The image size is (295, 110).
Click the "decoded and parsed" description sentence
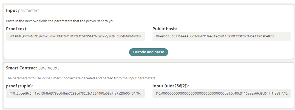[81, 78]
